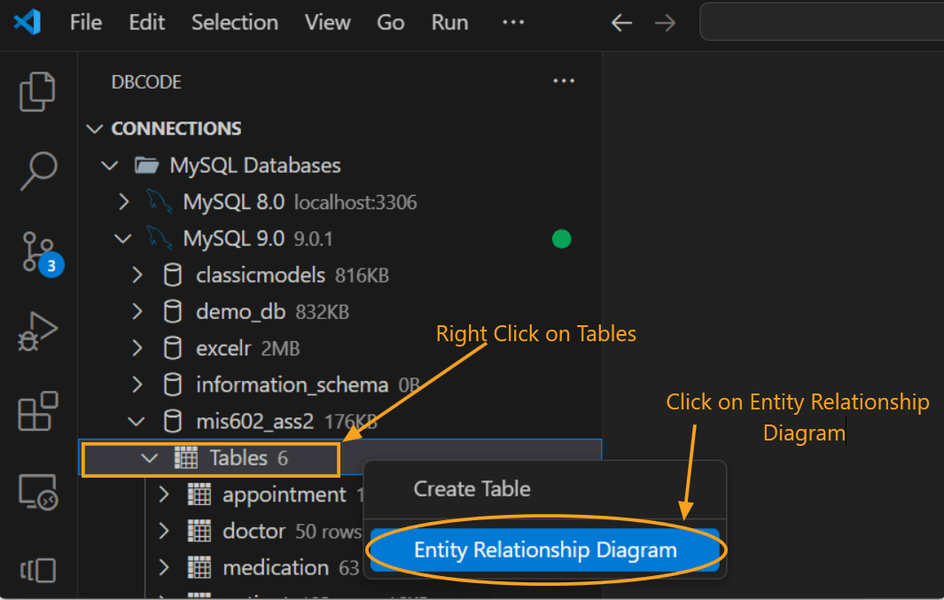This screenshot has width=944, height=600.
Task: Open the File menu
Action: coord(85,22)
